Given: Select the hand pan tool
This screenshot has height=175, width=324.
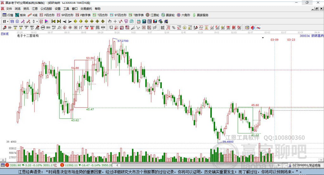Looking at the screenshot, I should [x=110, y=21].
